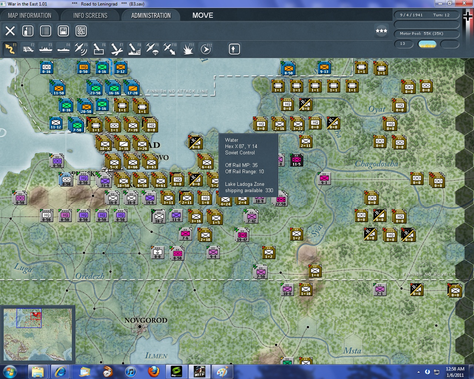Select the pink 7-6 unit counter

185,234
